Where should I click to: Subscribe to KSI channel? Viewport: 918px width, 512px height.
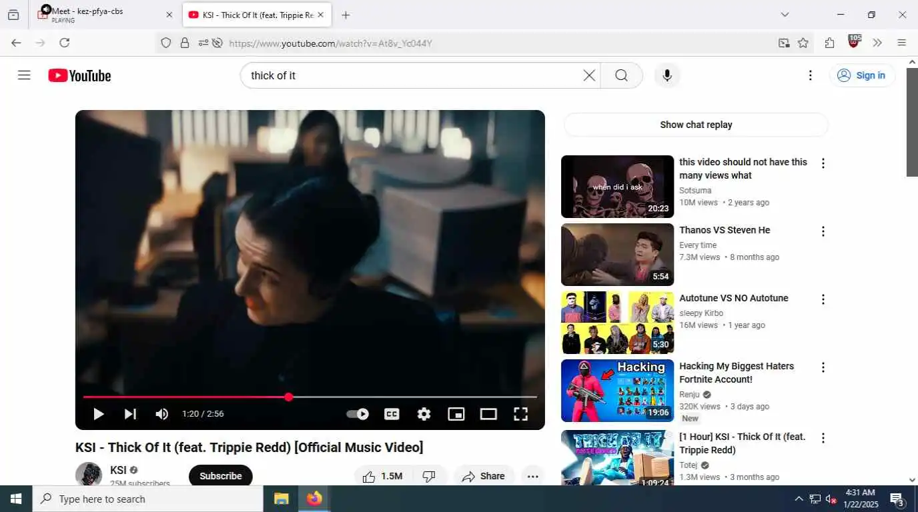click(x=220, y=476)
